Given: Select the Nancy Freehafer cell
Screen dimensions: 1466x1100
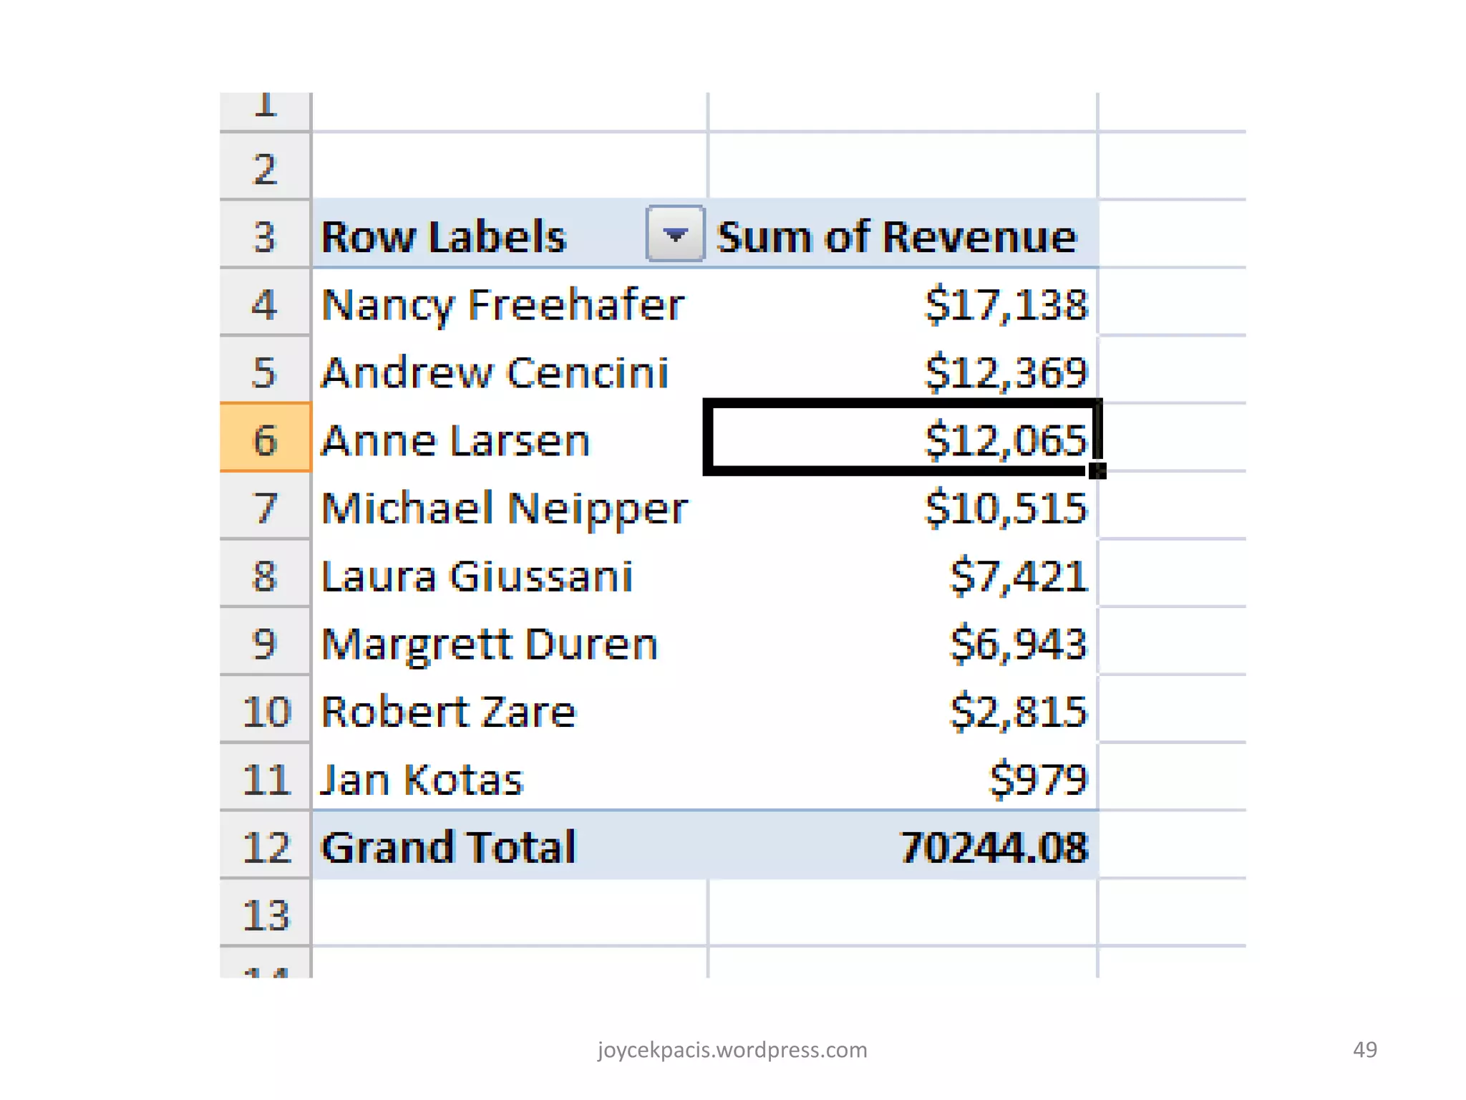Looking at the screenshot, I should click(x=503, y=304).
